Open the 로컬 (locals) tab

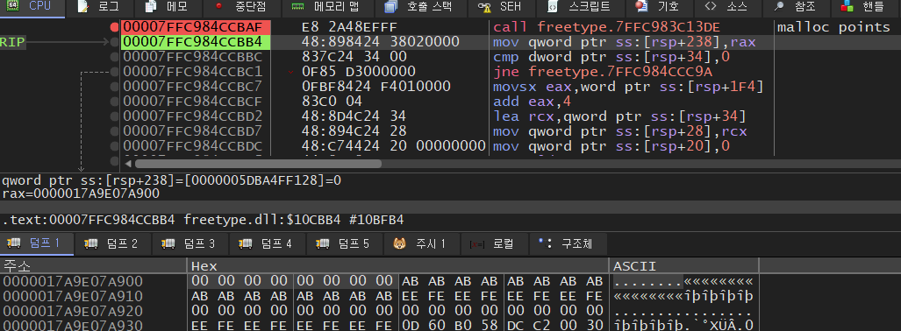(494, 243)
